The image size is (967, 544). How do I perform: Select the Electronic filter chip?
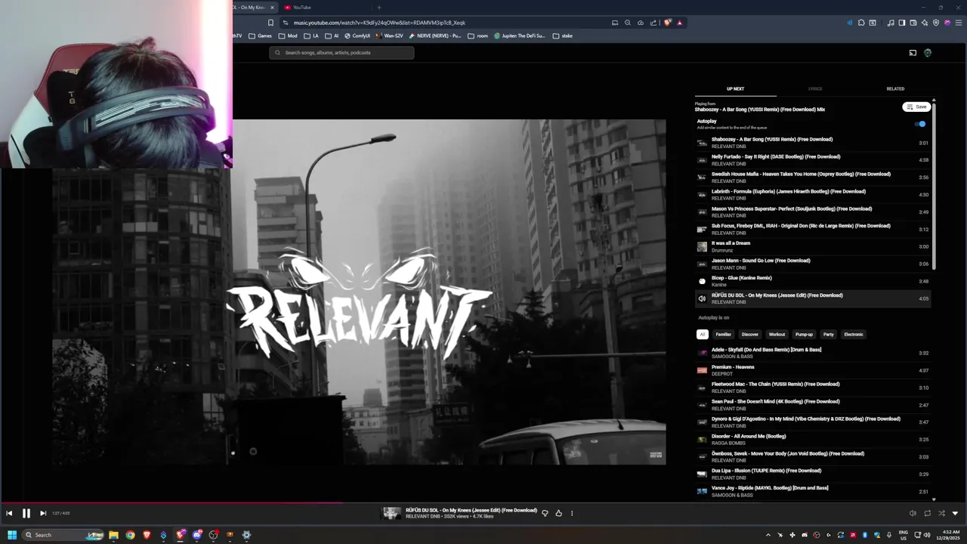point(854,334)
